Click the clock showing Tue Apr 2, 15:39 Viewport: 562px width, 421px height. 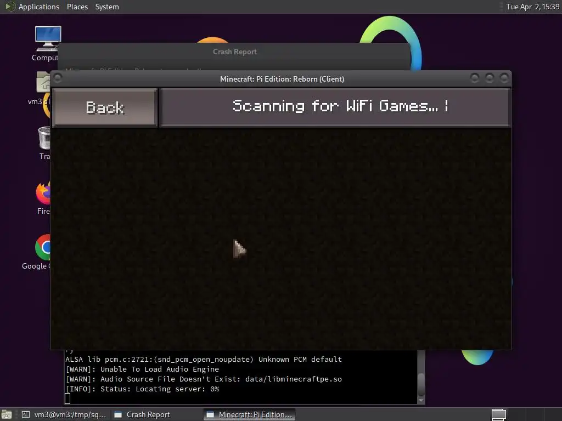(532, 7)
